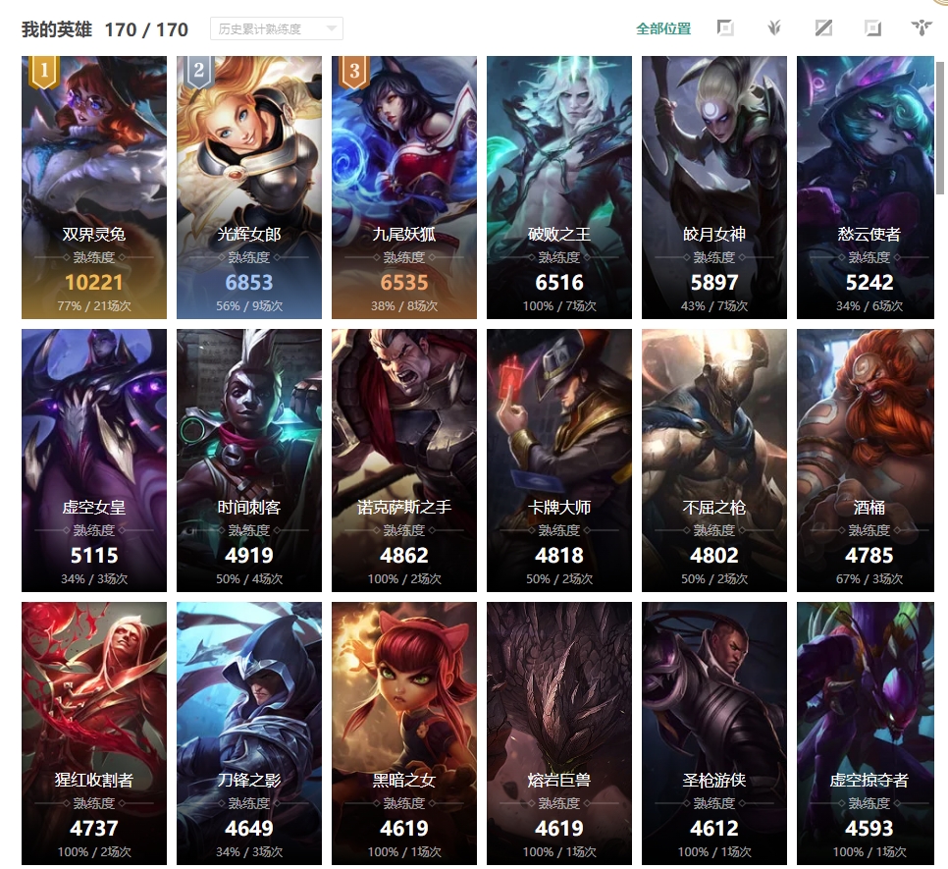
Task: Click the gold rank 1 badge
Action: (44, 72)
